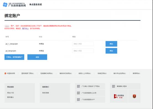Viewport: 153px width, 109px height.
Task: Focus password field for gd_1_liangxujian
Action: pyautogui.click(x=83, y=44)
